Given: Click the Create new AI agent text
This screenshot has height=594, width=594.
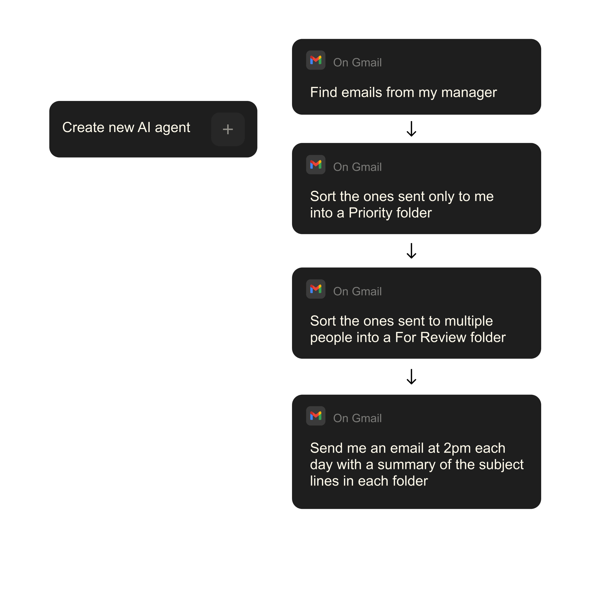Looking at the screenshot, I should point(126,128).
